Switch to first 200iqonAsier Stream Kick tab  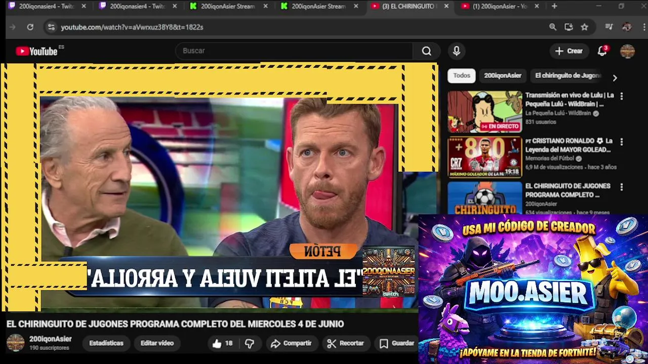click(x=228, y=6)
